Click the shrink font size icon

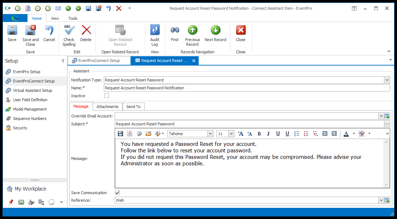pyautogui.click(x=250, y=134)
